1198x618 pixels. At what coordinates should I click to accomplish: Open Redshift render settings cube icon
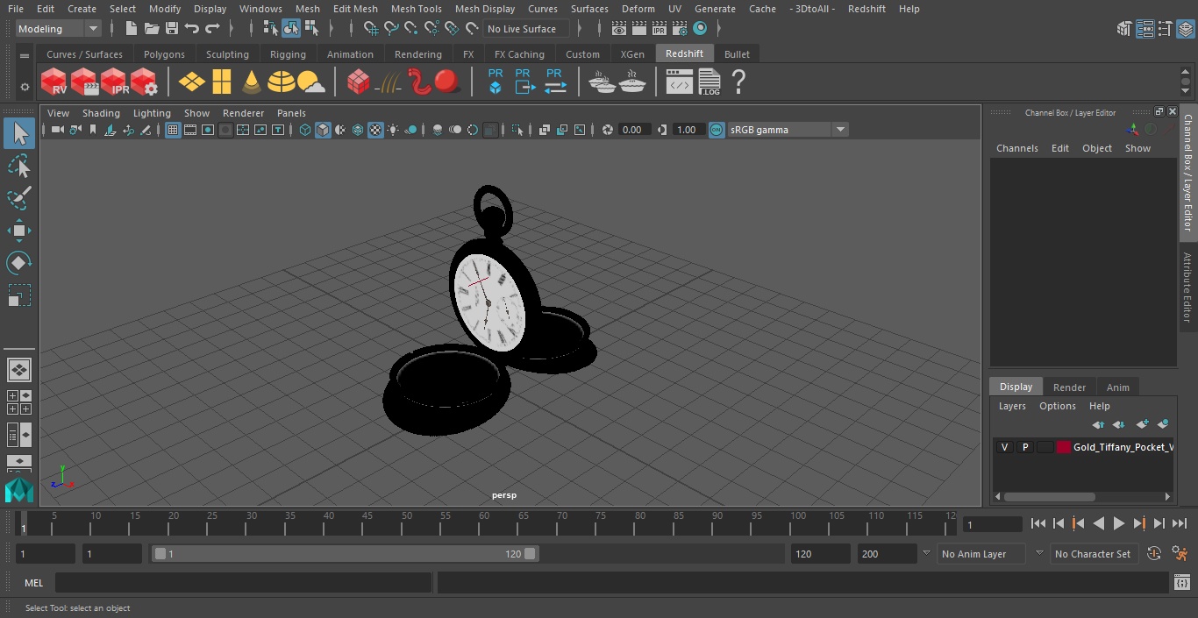(x=144, y=82)
